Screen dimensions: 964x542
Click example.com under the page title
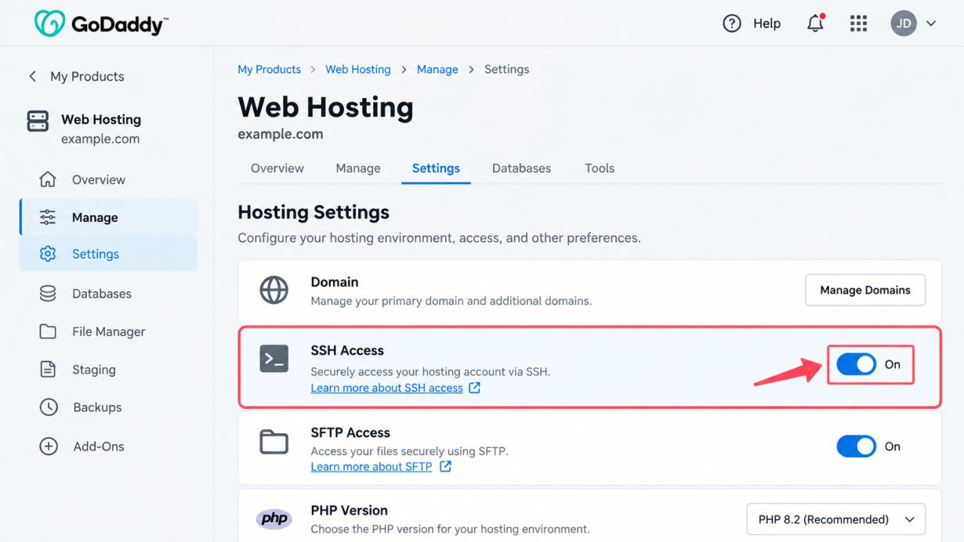tap(281, 134)
